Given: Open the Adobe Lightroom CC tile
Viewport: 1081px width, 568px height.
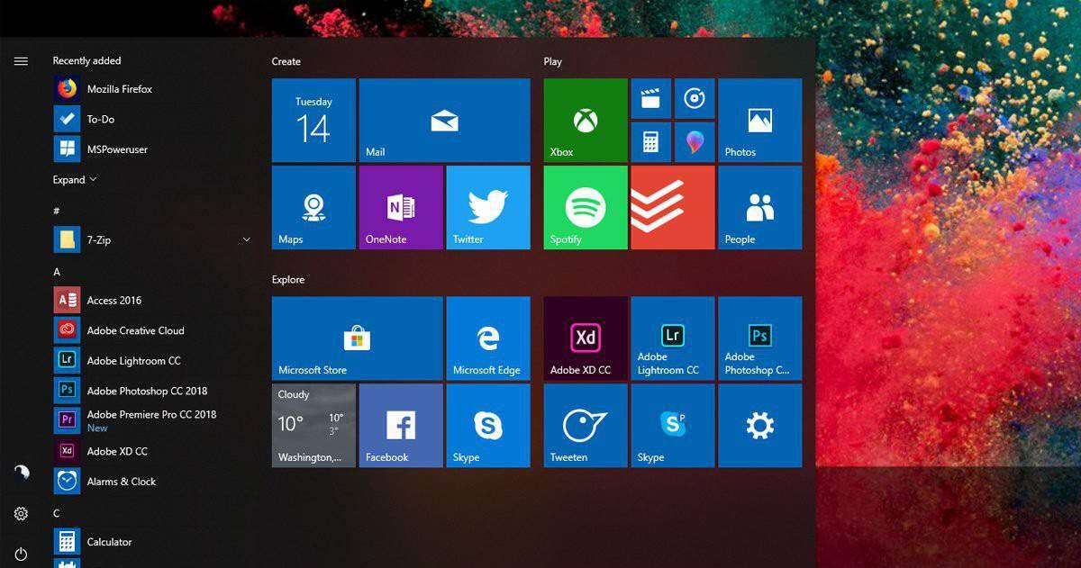Looking at the screenshot, I should [x=673, y=338].
